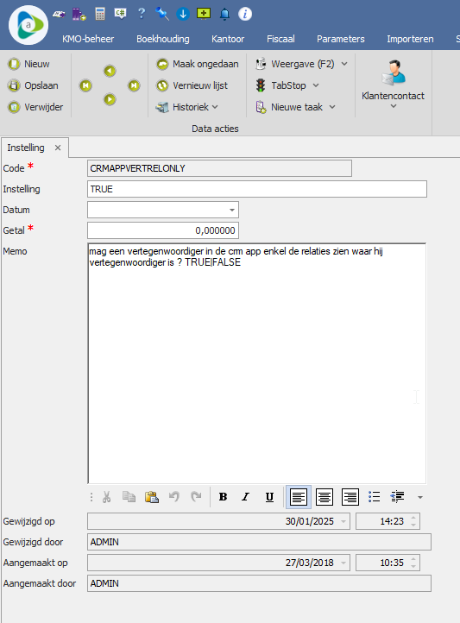Open the Boekhouding menu
Screen dimensions: 460x623
(x=163, y=39)
